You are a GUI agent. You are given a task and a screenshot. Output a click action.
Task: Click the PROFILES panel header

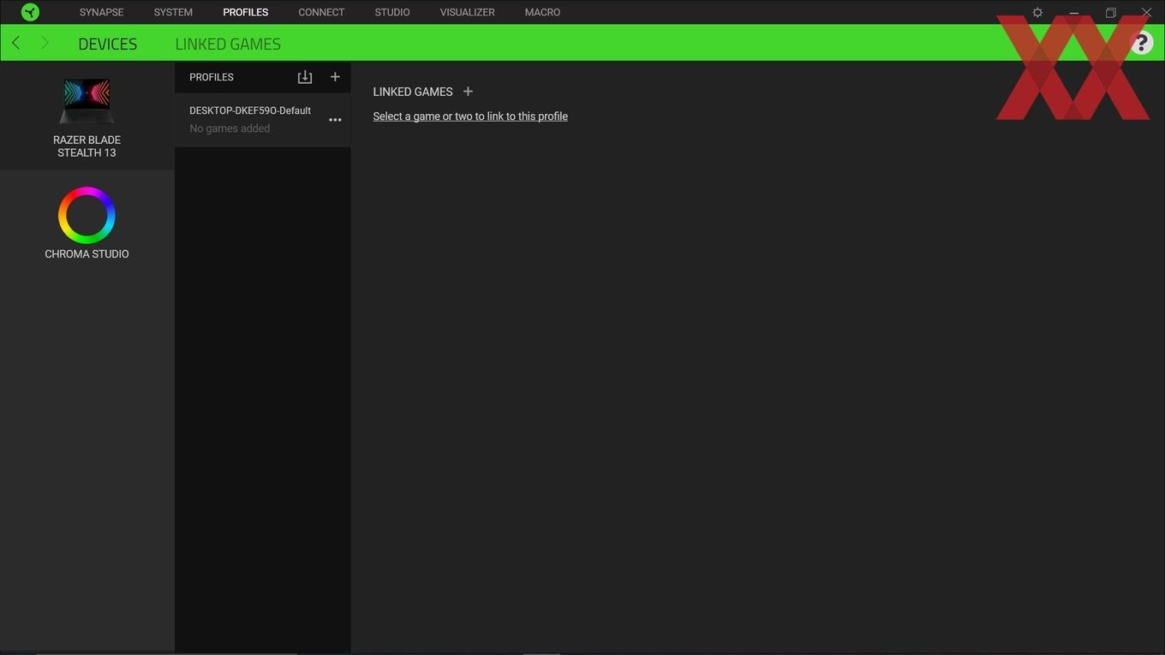[212, 77]
